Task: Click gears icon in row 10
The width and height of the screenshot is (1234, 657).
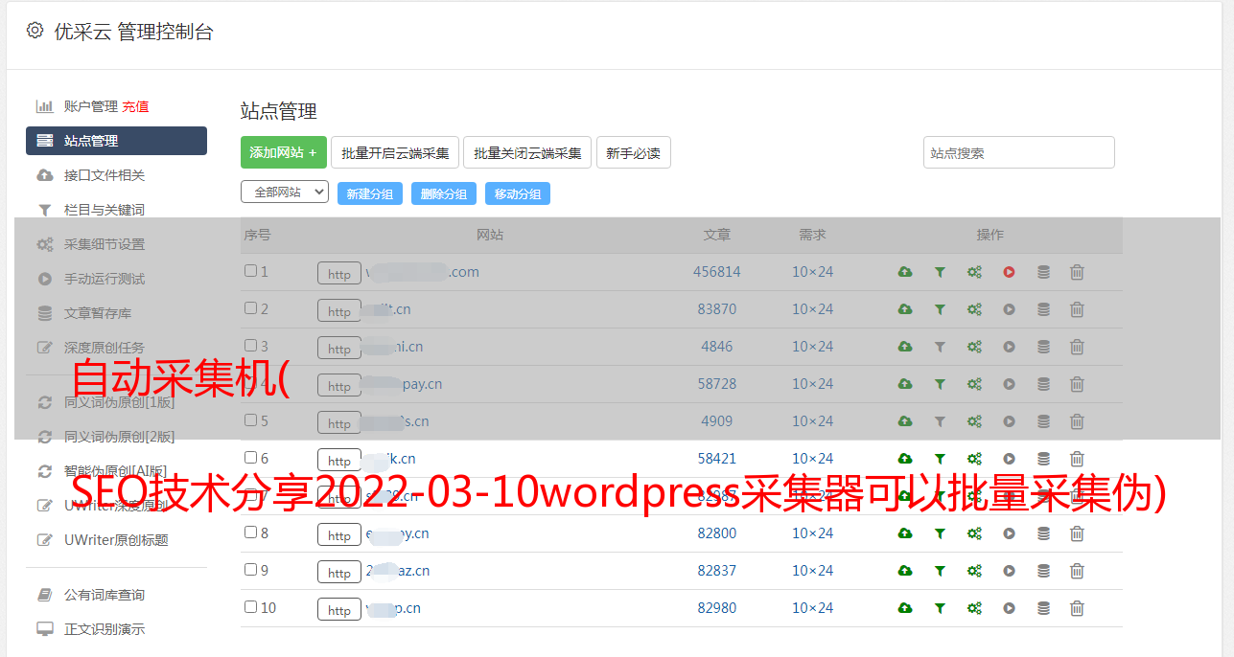Action: [974, 608]
